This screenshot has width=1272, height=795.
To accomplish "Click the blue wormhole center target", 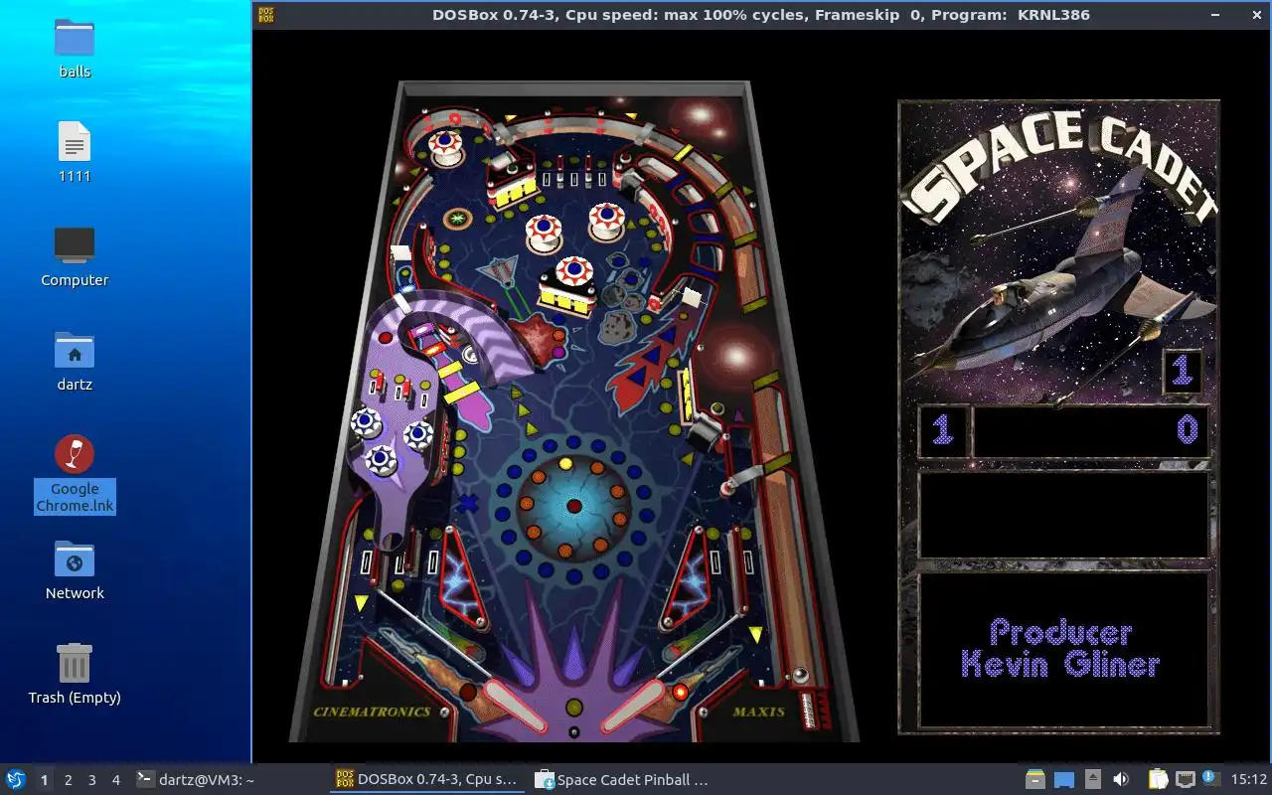I will (573, 506).
